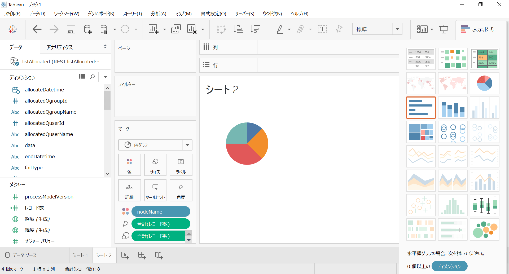Sort ascending using the toolbar icon
This screenshot has height=274, width=509.
tap(238, 29)
